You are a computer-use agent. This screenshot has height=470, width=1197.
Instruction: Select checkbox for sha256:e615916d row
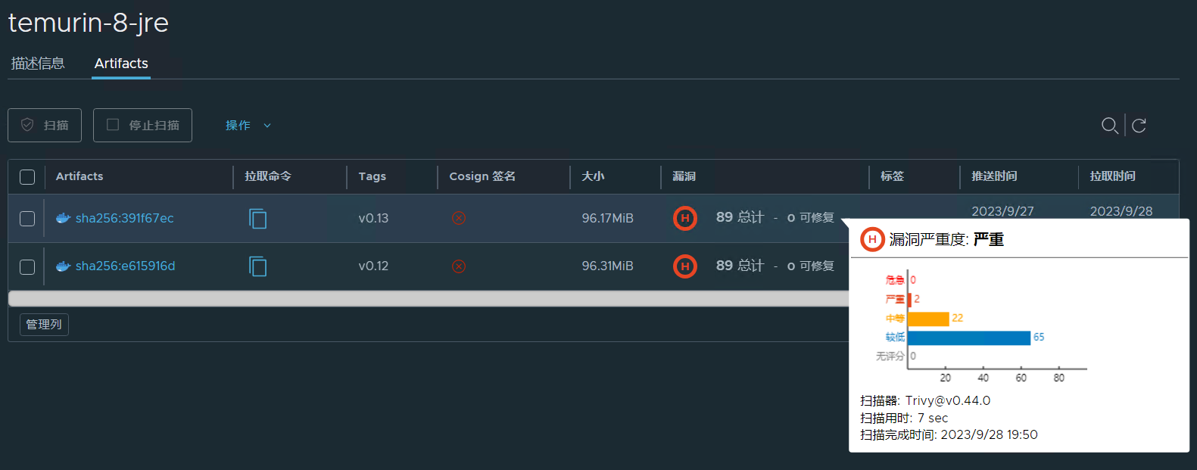(x=27, y=267)
